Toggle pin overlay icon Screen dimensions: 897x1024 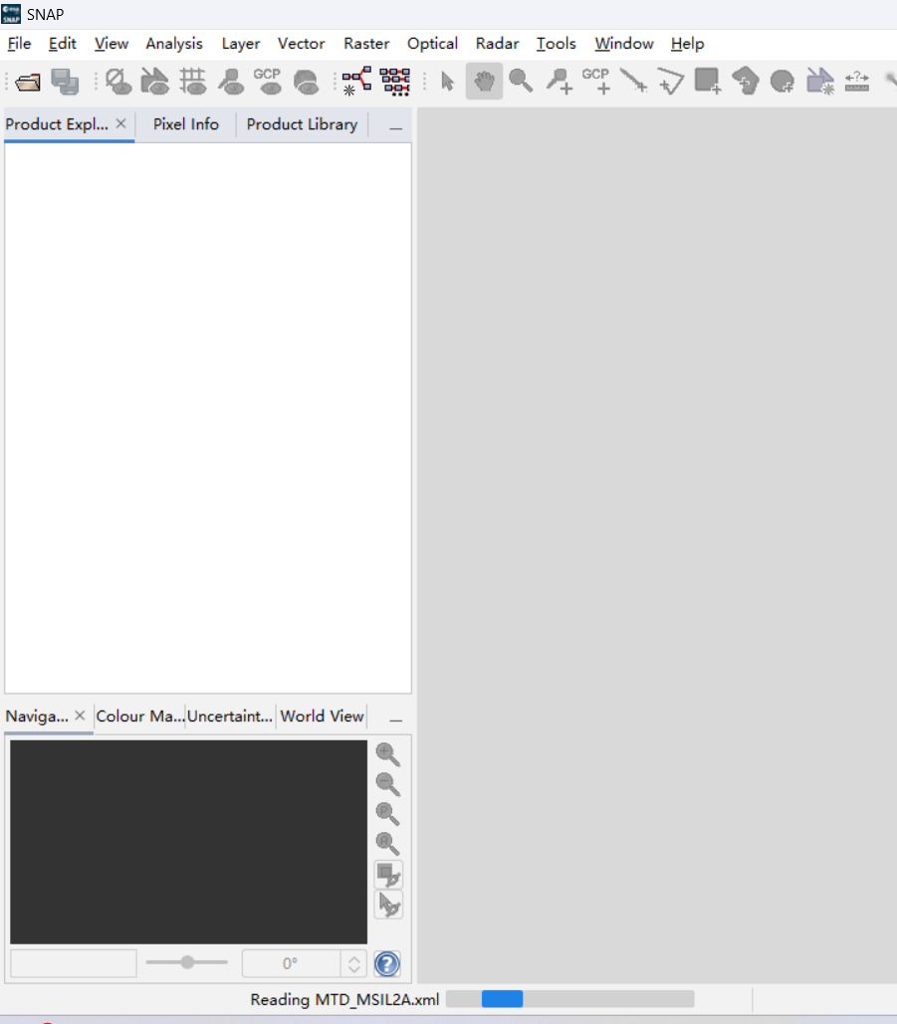[x=231, y=82]
